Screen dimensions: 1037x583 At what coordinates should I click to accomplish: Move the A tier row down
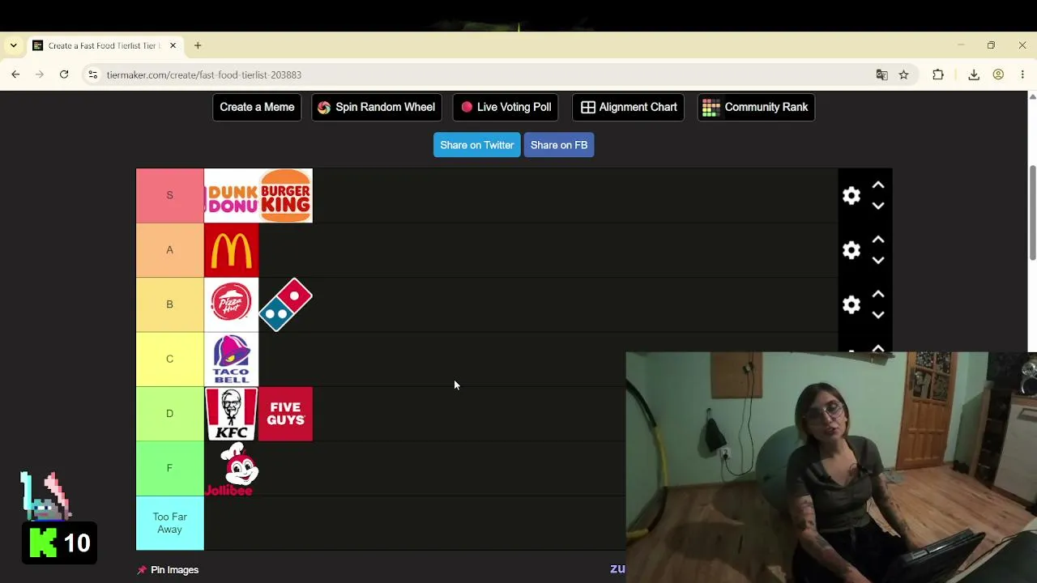pos(878,260)
